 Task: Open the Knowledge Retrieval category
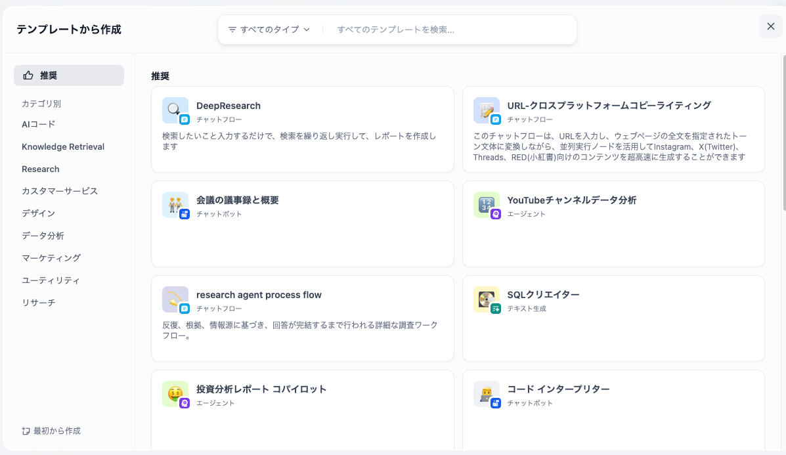point(63,146)
